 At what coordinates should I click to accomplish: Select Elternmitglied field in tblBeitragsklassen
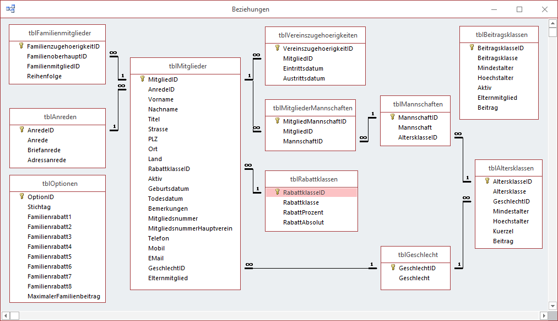pyautogui.click(x=497, y=98)
